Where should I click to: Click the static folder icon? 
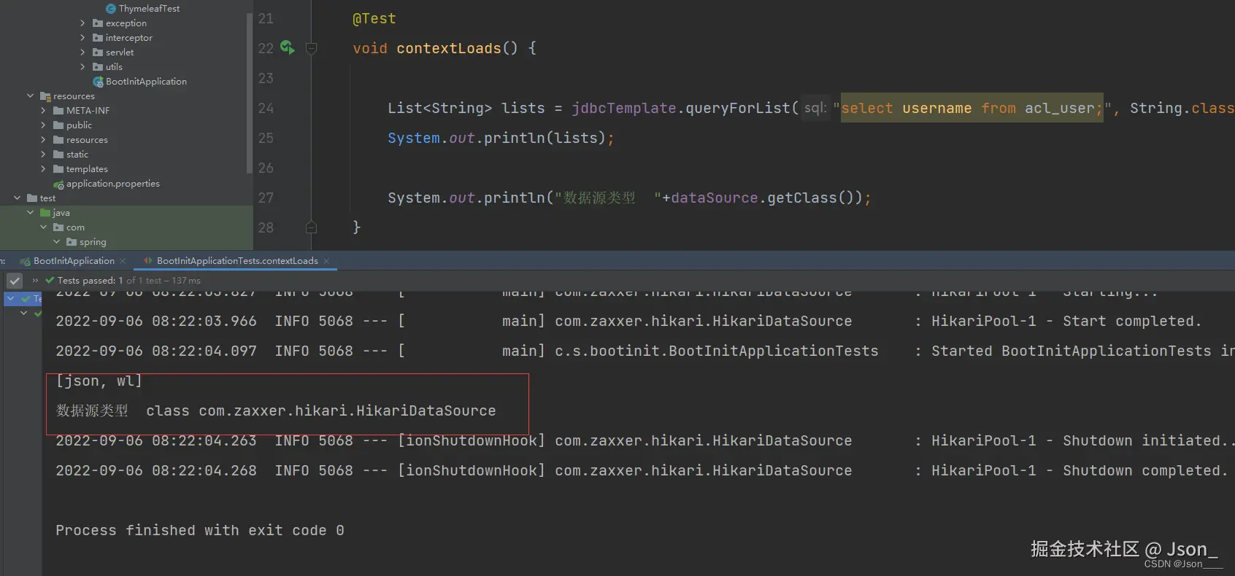click(58, 155)
